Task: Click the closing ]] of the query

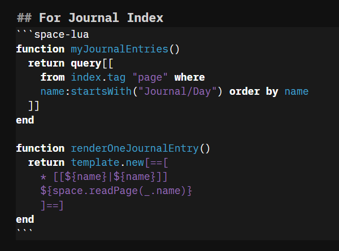Action: coord(33,105)
